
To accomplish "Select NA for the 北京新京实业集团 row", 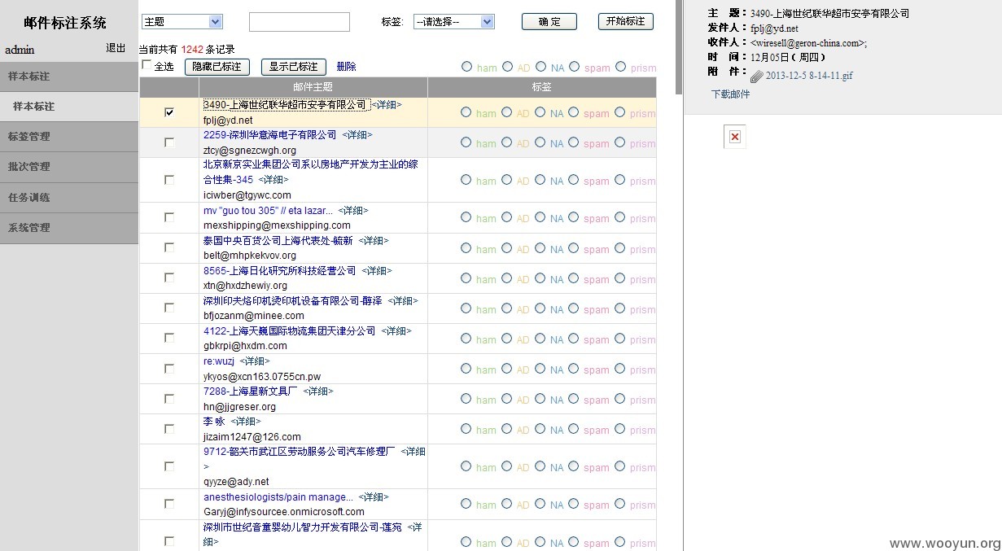I will pos(540,180).
